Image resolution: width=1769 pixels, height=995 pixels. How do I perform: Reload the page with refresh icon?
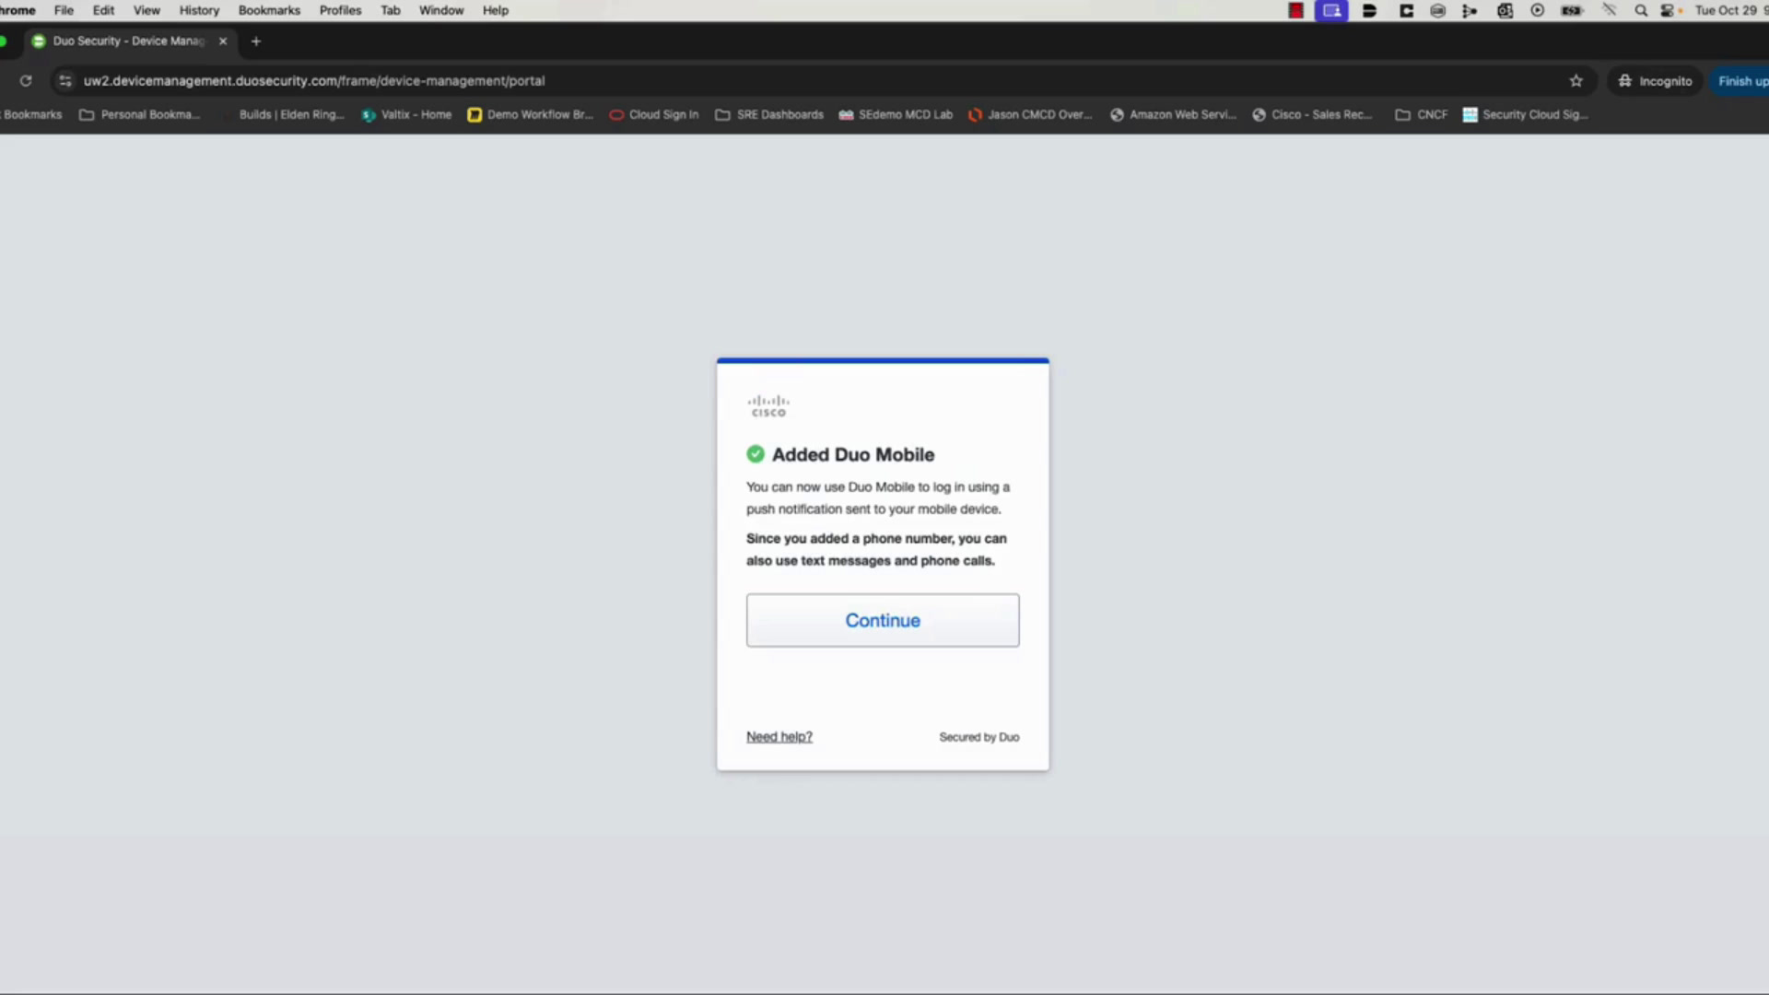click(26, 81)
